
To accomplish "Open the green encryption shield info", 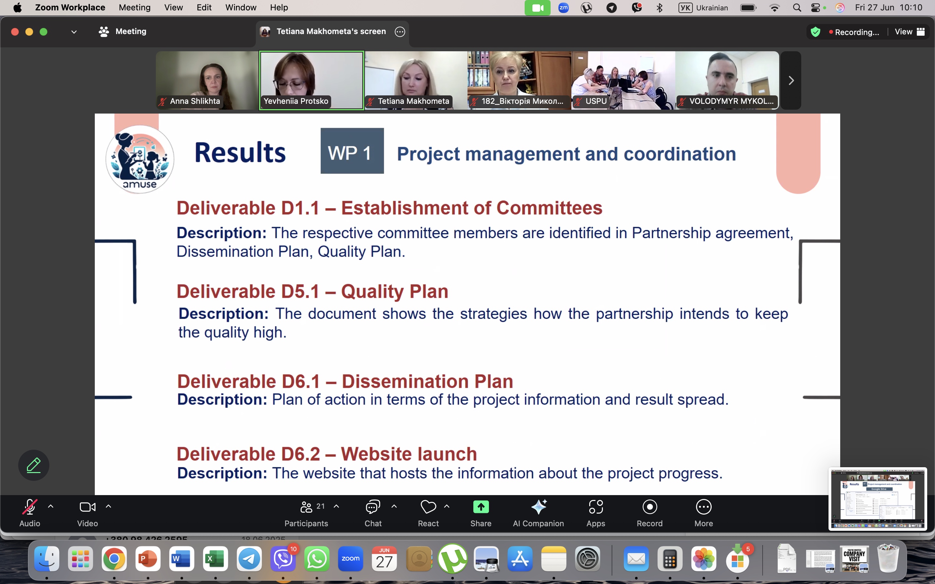I will click(815, 32).
